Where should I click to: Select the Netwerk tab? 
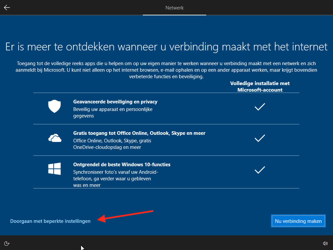tap(175, 8)
